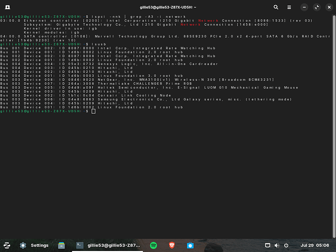Open the power menu

coord(286,245)
